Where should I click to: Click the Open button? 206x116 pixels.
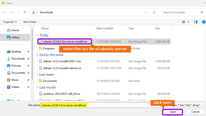pos(173,112)
